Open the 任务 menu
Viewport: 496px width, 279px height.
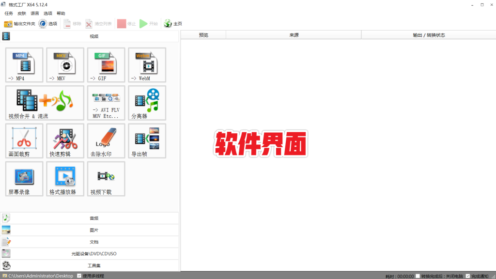point(9,14)
